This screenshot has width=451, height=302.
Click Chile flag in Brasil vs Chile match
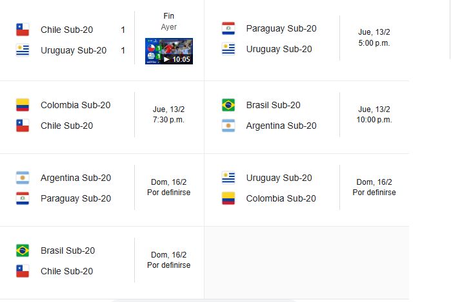pos(23,271)
